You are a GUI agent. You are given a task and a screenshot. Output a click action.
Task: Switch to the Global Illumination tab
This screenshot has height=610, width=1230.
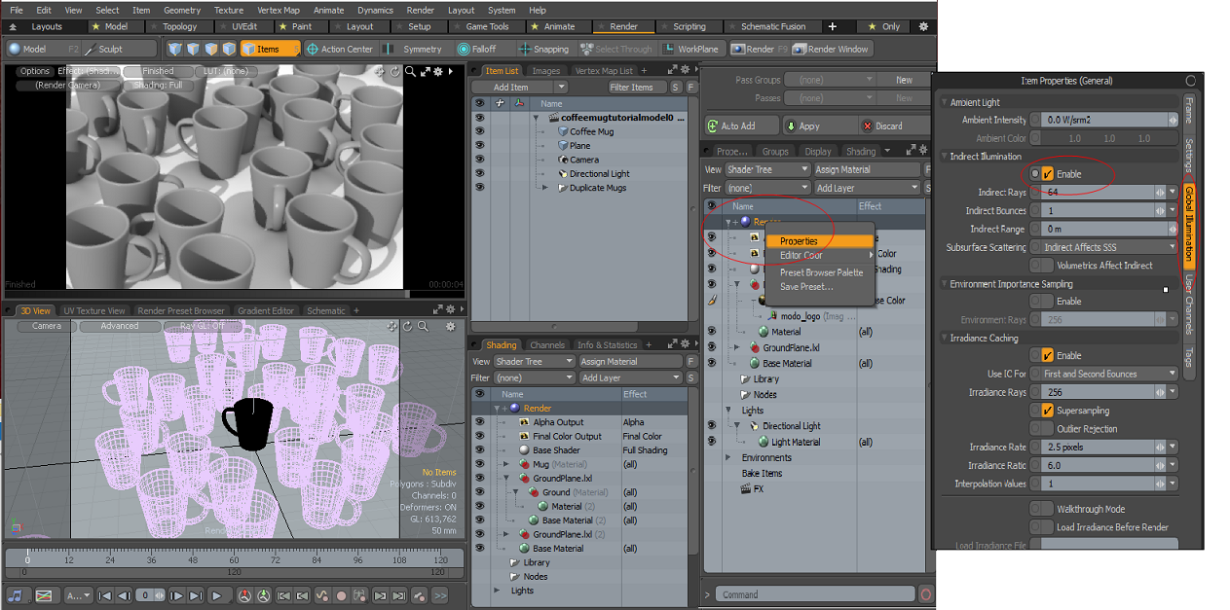1189,225
